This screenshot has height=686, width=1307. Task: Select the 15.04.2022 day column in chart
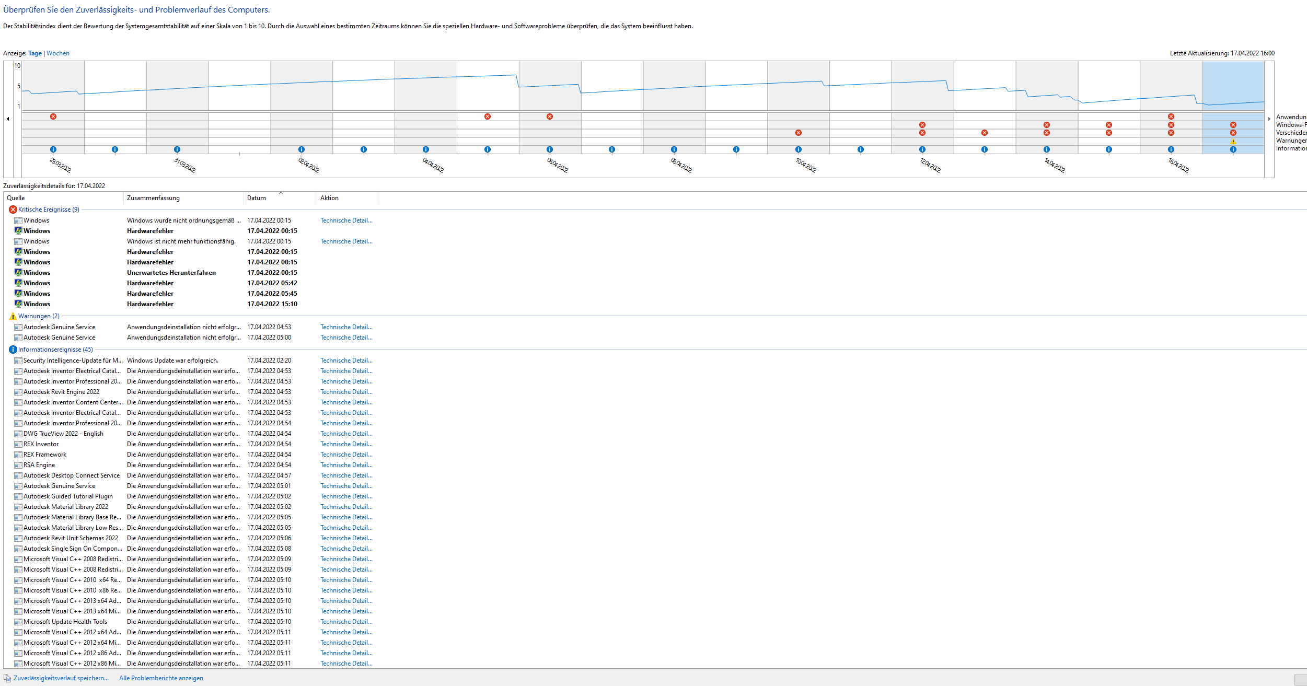[x=1109, y=107]
